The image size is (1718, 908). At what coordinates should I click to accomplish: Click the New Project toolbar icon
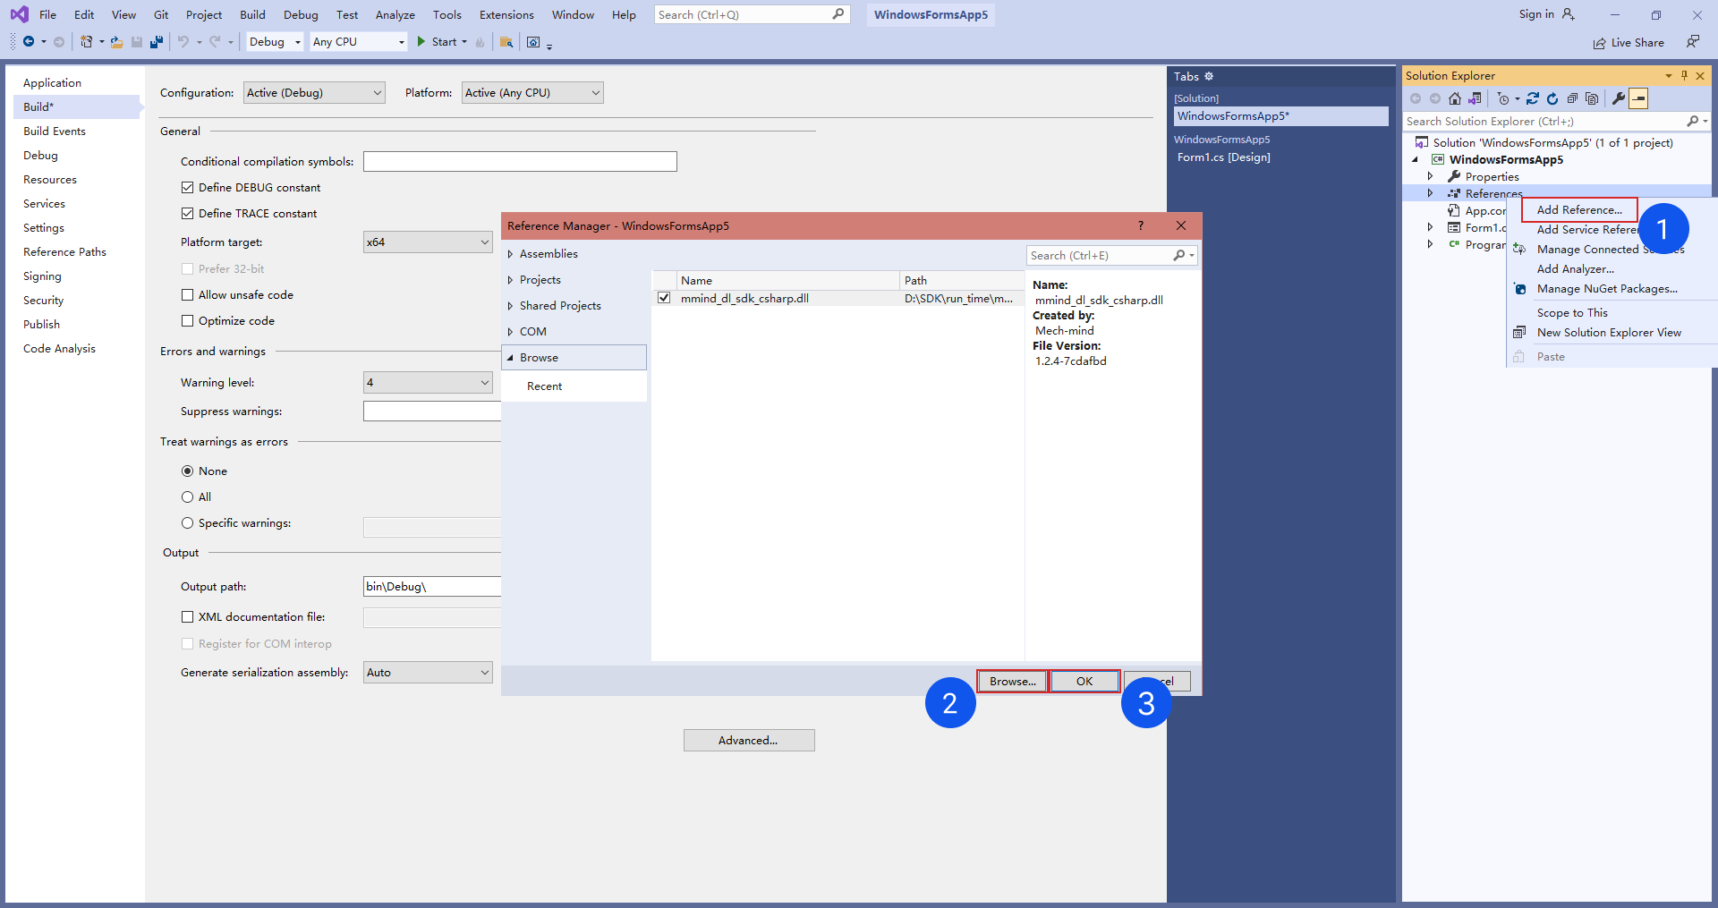pyautogui.click(x=86, y=42)
